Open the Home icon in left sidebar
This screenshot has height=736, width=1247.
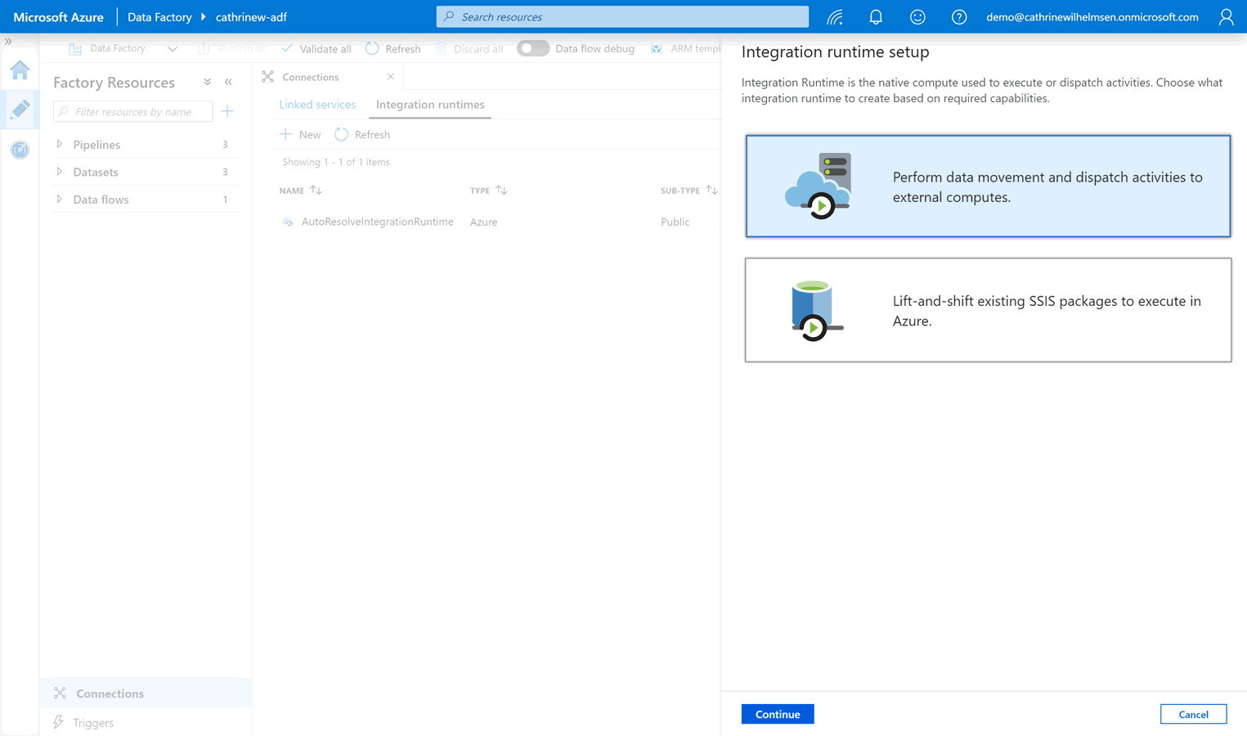click(20, 70)
